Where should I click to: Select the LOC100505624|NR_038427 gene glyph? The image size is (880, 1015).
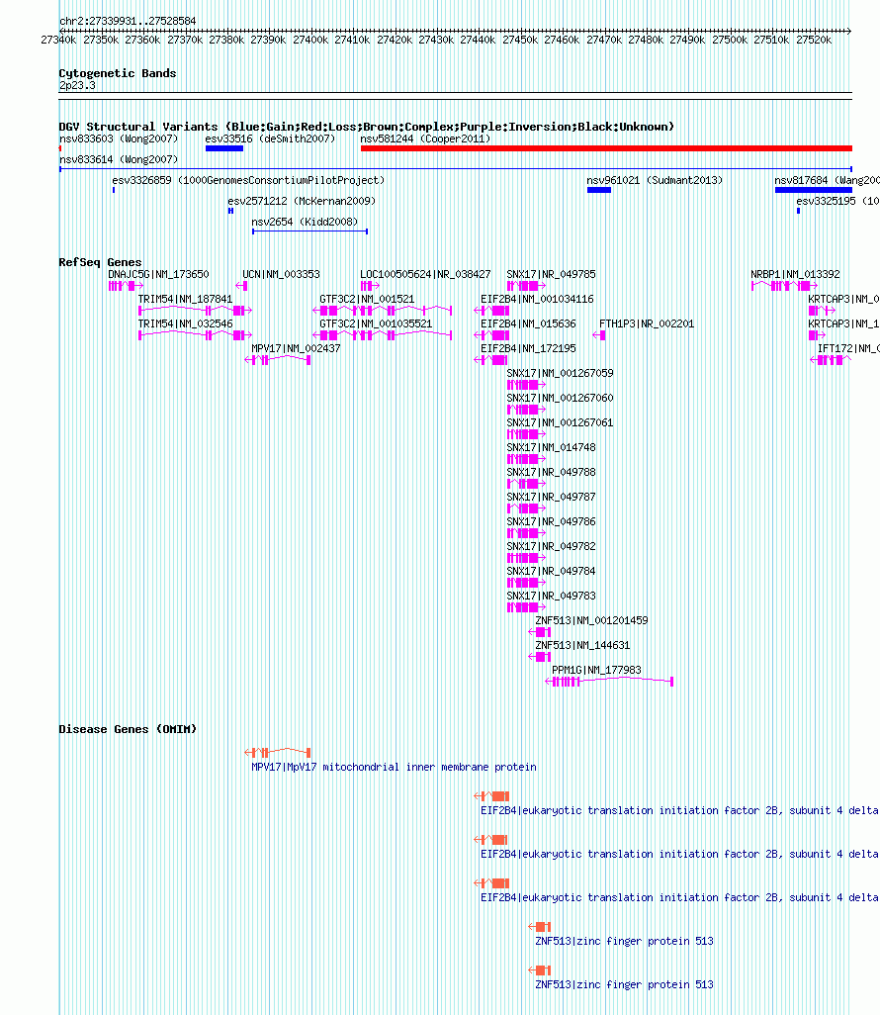coord(370,286)
